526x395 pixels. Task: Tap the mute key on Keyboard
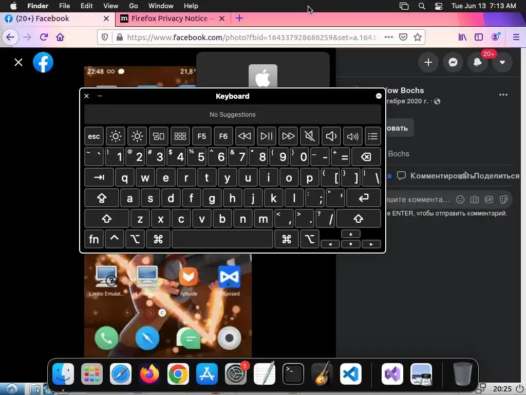click(x=309, y=136)
